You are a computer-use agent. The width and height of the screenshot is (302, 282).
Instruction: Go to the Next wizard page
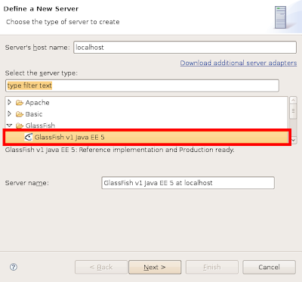coord(155,267)
